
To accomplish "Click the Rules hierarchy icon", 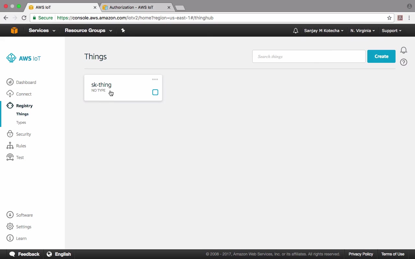I will 10,146.
